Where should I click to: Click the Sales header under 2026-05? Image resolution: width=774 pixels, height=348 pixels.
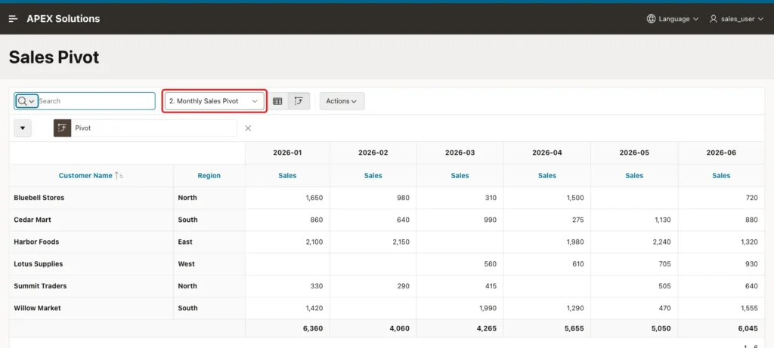point(634,175)
